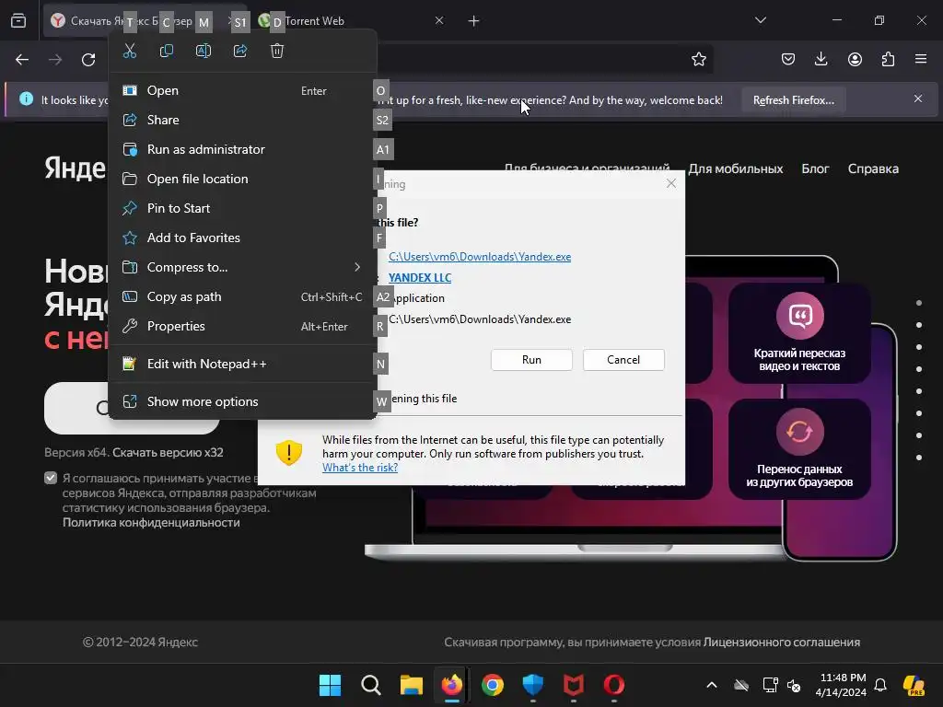Show hidden system tray icons
This screenshot has width=943, height=707.
[712, 685]
